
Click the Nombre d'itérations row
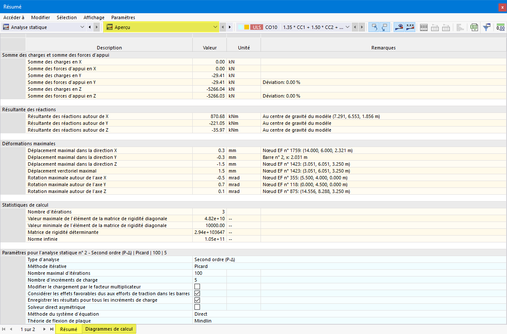click(x=266, y=212)
